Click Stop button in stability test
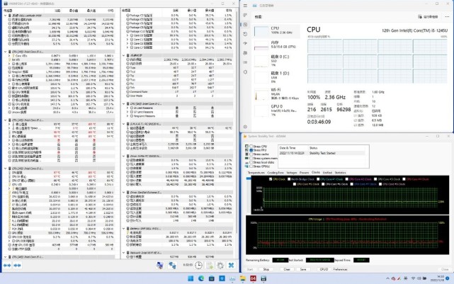 pos(266,269)
